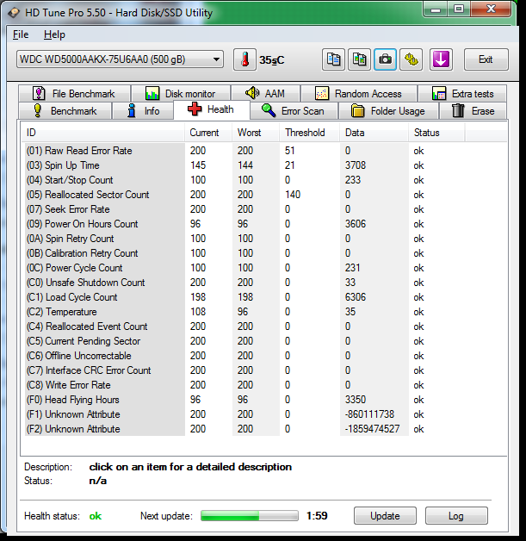Switch to the Random Access tab

point(359,94)
